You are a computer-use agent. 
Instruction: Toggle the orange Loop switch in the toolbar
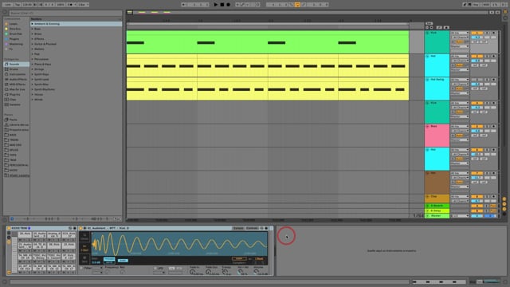pyautogui.click(x=297, y=5)
